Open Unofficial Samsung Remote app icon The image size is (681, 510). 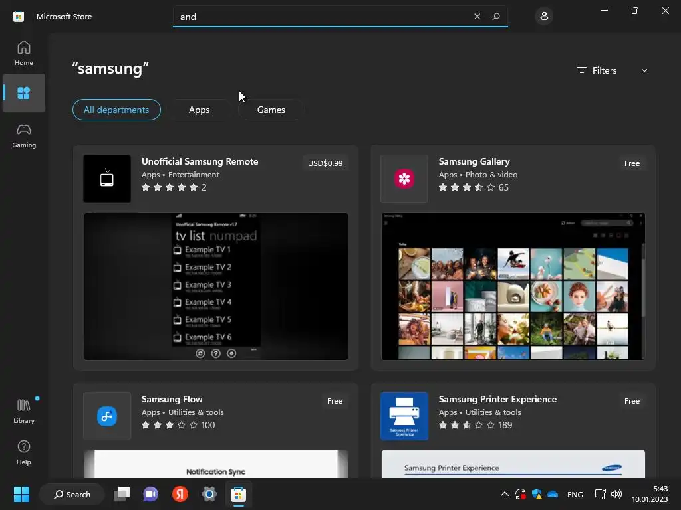[107, 179]
